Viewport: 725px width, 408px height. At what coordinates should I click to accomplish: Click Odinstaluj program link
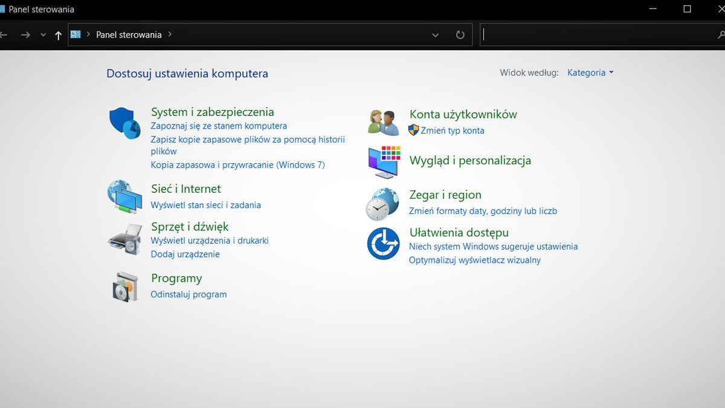(x=188, y=294)
